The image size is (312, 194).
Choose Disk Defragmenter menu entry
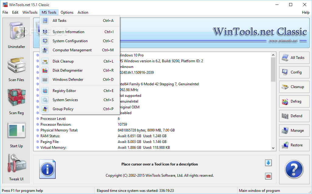pos(80,70)
